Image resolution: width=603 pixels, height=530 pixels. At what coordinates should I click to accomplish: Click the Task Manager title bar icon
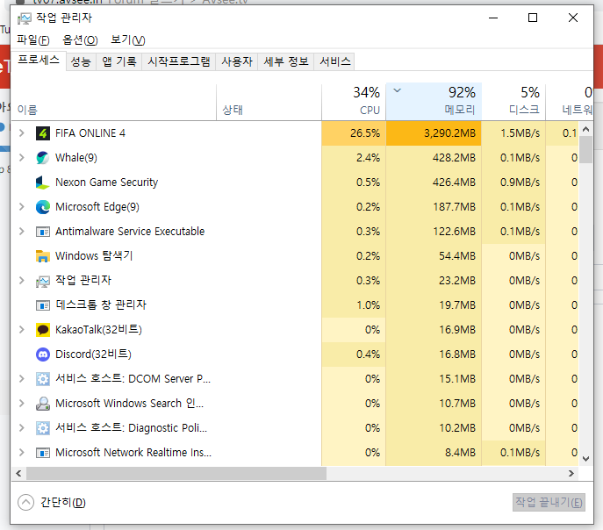coord(25,18)
